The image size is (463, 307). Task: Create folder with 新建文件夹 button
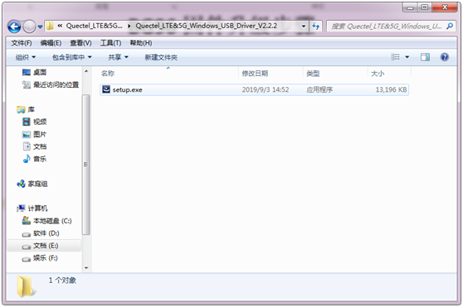tap(161, 57)
